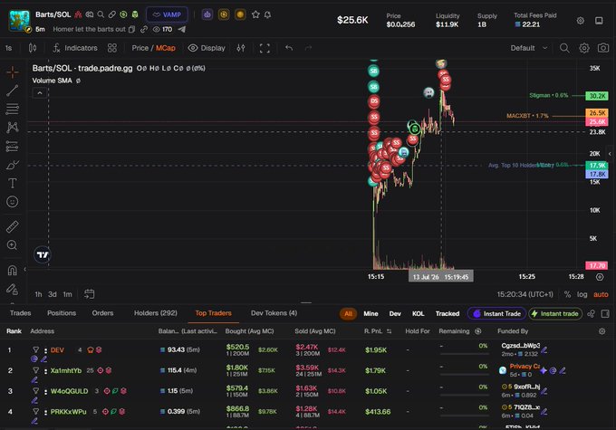Add Barts/SOL to favorites with star

255,14
